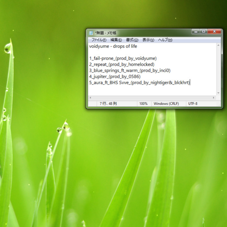
Task: Click on the '3_blue_springs_ft_warm_' line
Action: tap(130, 70)
